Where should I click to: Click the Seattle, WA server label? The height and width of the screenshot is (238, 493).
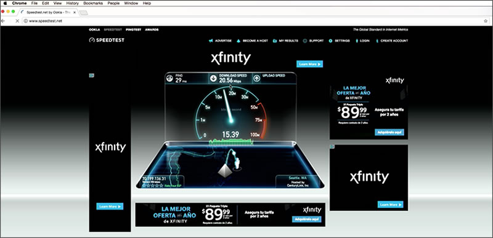[x=298, y=178]
